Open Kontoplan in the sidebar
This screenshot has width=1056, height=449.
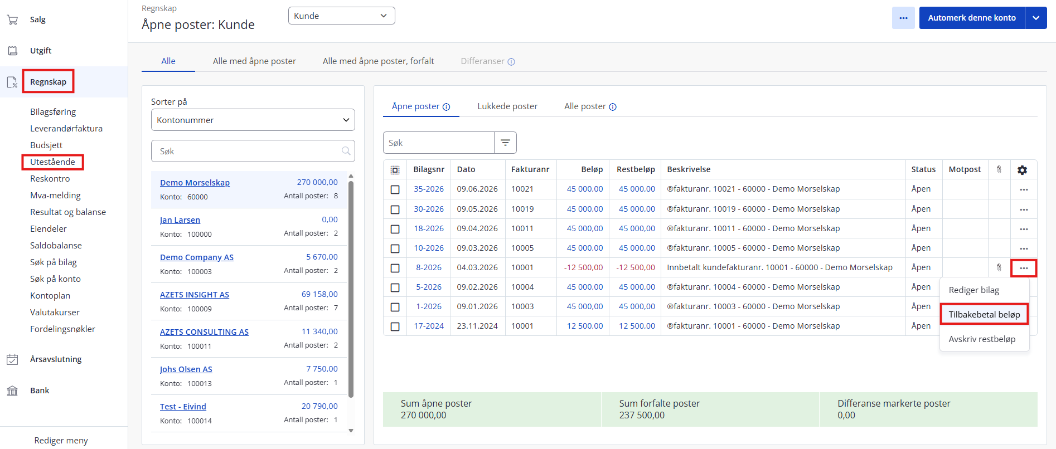click(50, 296)
